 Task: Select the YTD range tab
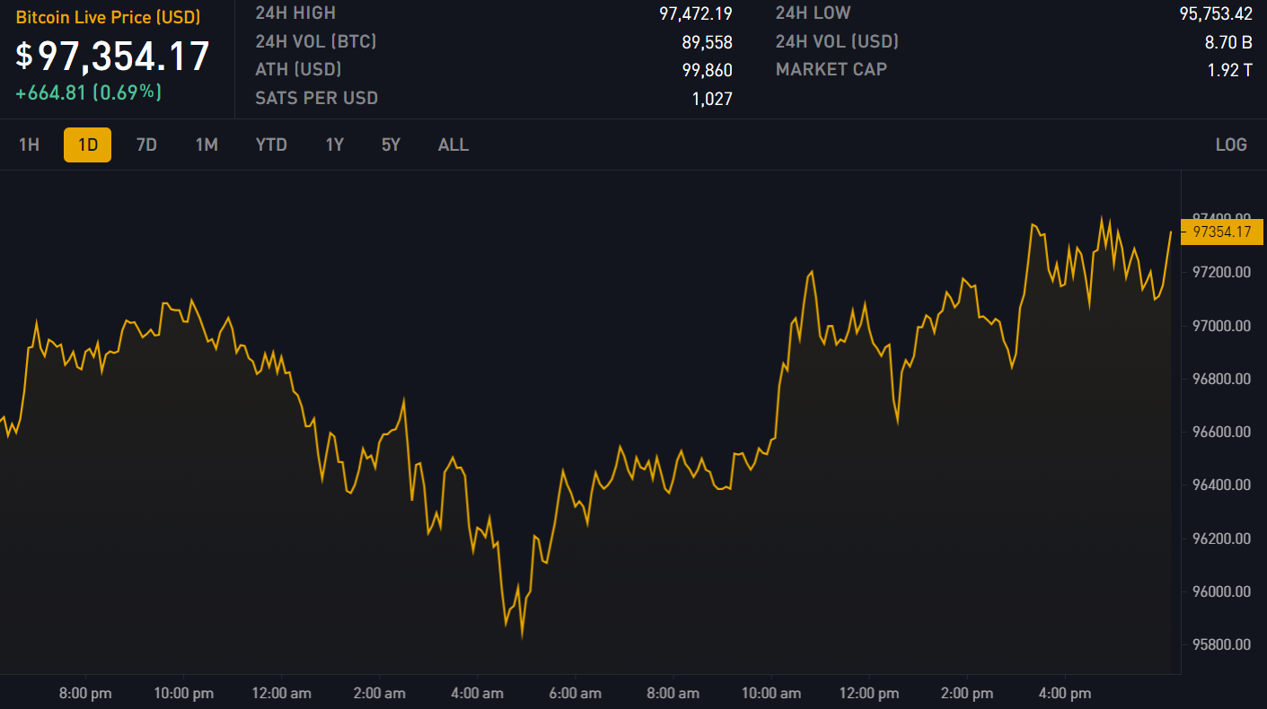tap(271, 144)
